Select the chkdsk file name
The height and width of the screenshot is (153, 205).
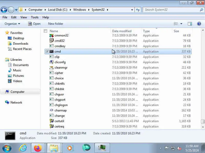tap(59, 89)
